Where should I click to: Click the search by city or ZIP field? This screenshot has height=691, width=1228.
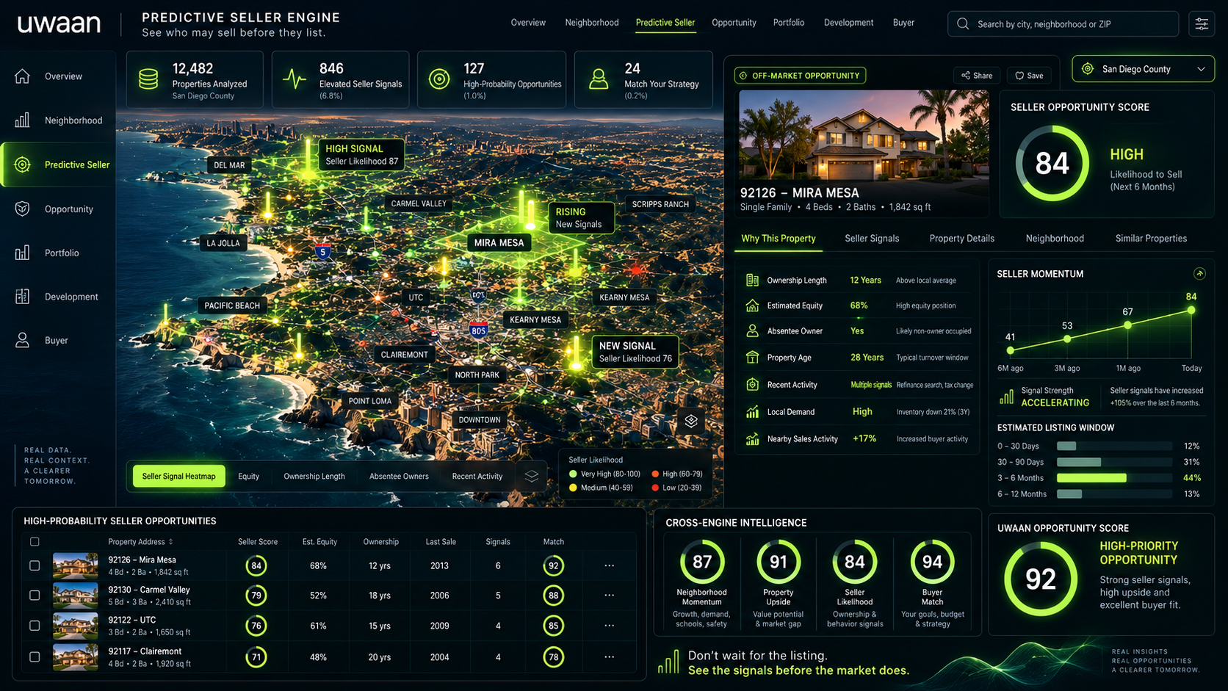pyautogui.click(x=1063, y=24)
